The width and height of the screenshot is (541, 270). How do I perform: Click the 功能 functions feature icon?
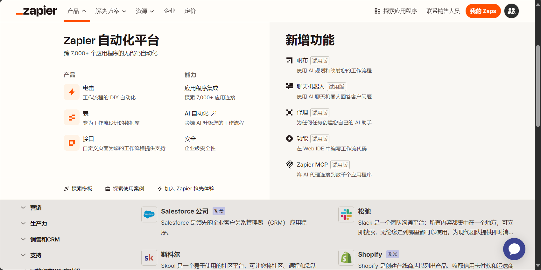[289, 138]
